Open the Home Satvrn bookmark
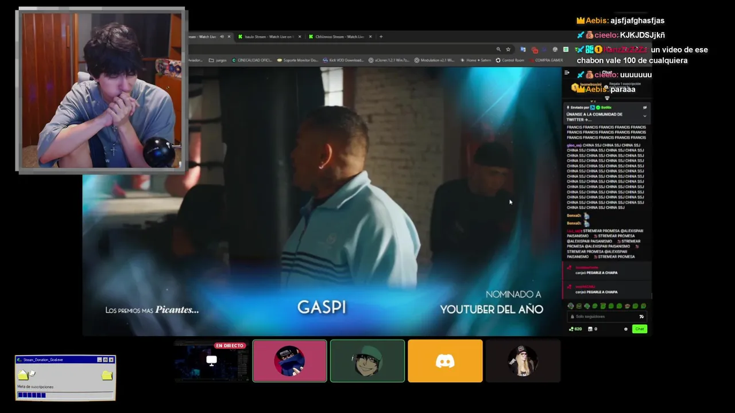The height and width of the screenshot is (413, 735). pos(475,60)
